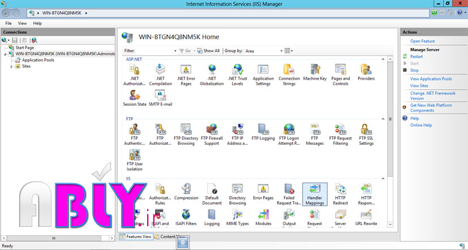Screen dimensions: 468x250
Task: Open .NET Globalization feature
Action: click(212, 75)
